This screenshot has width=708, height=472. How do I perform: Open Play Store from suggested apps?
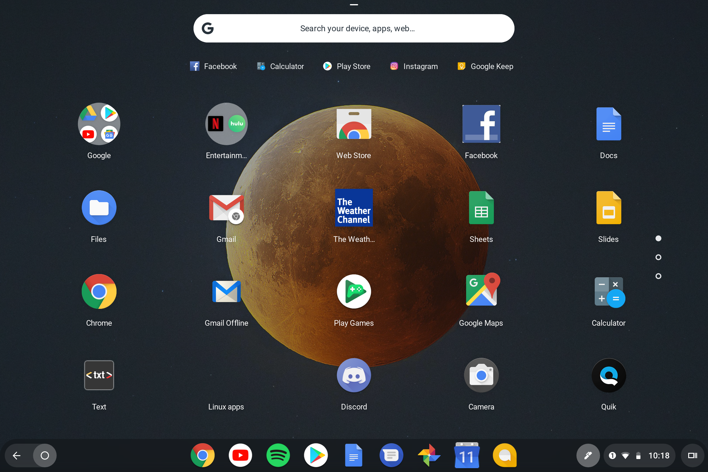(x=347, y=66)
